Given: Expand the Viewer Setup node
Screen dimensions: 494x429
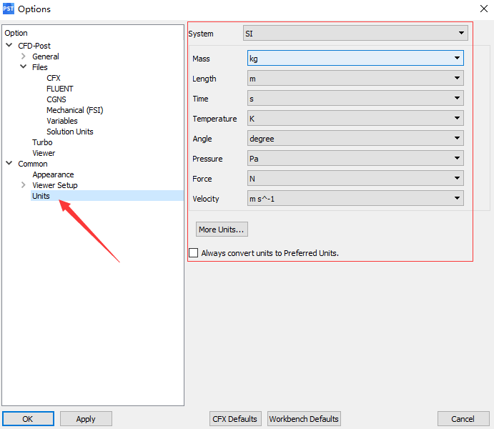Looking at the screenshot, I should 24,185.
